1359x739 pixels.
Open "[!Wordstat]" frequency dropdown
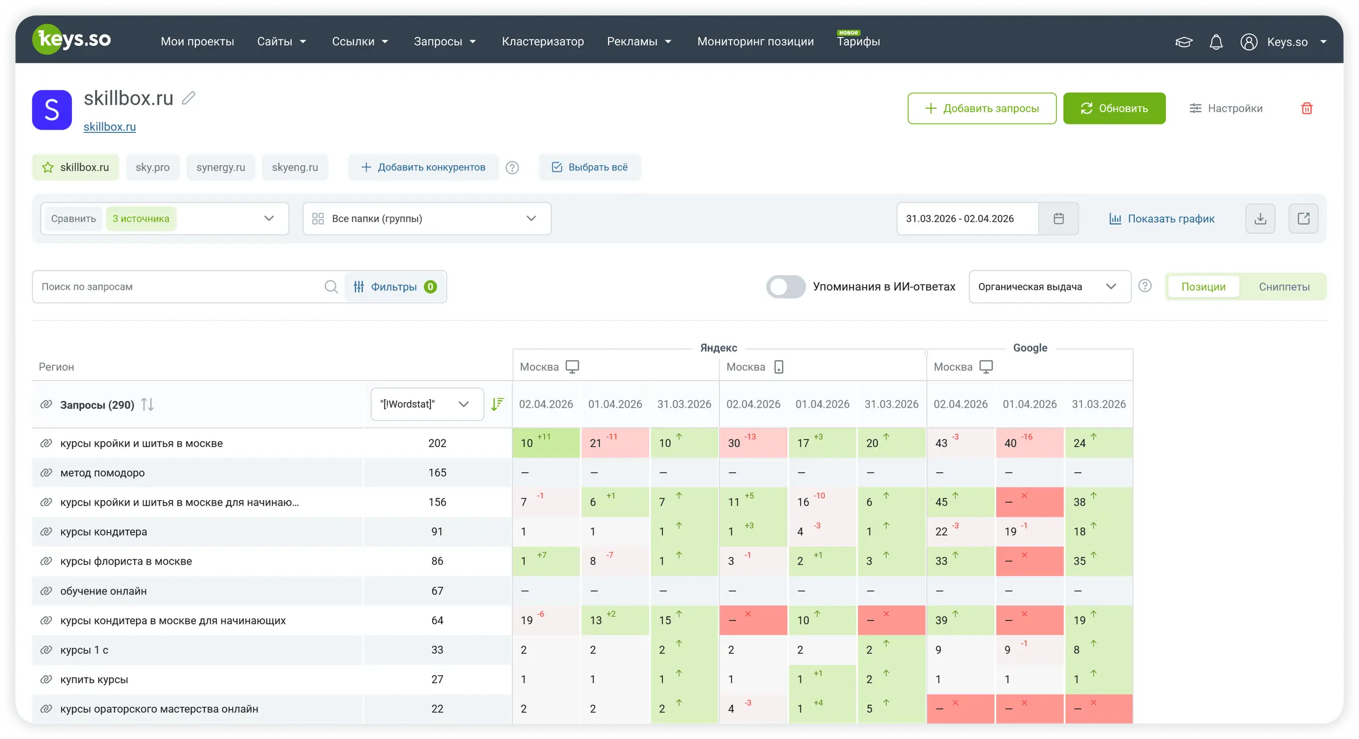427,404
